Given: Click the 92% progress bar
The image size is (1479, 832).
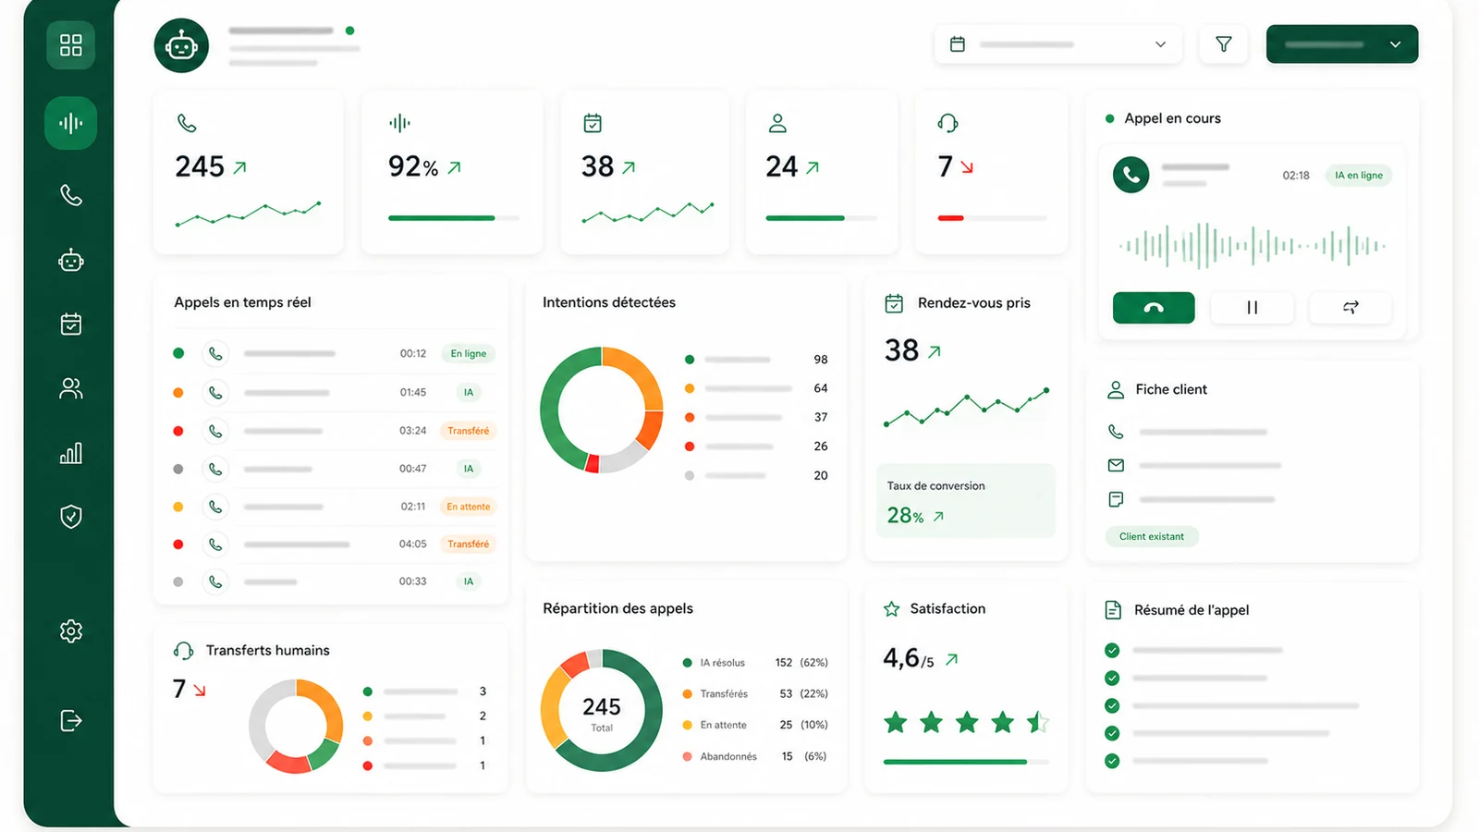Looking at the screenshot, I should [454, 218].
